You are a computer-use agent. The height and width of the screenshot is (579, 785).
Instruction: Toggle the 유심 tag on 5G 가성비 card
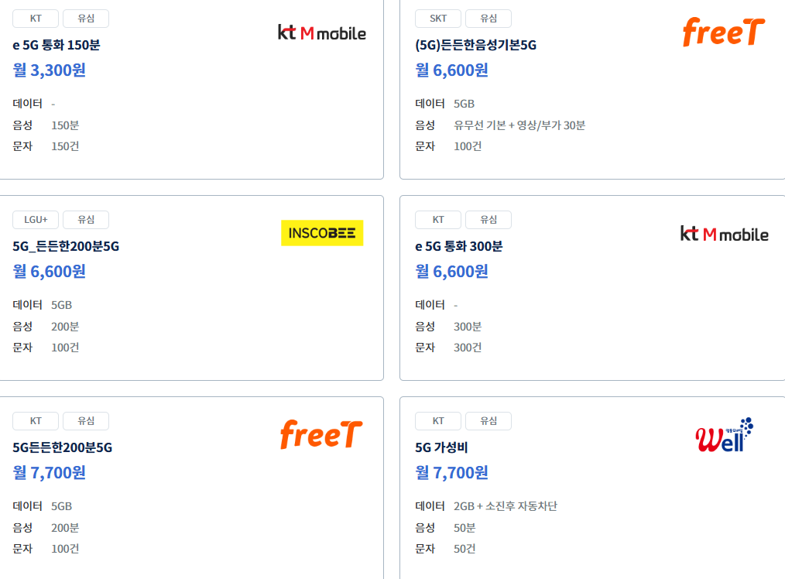pyautogui.click(x=488, y=420)
